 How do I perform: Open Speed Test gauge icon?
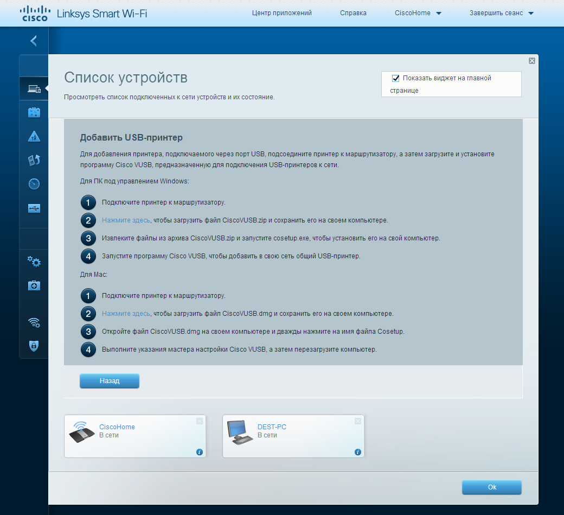(34, 184)
